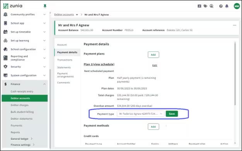Image resolution: width=242 pixels, height=151 pixels.
Task: Switch to the Account tab
Action: pos(62,45)
